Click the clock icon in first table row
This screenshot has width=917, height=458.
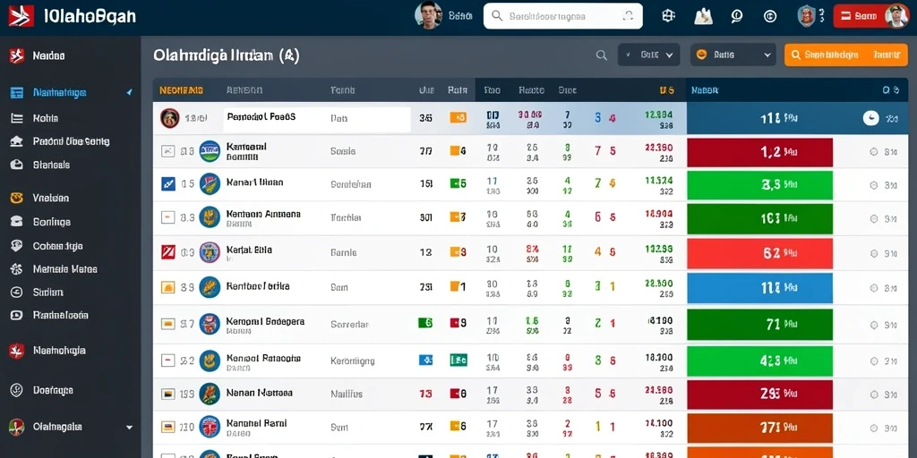(x=870, y=118)
